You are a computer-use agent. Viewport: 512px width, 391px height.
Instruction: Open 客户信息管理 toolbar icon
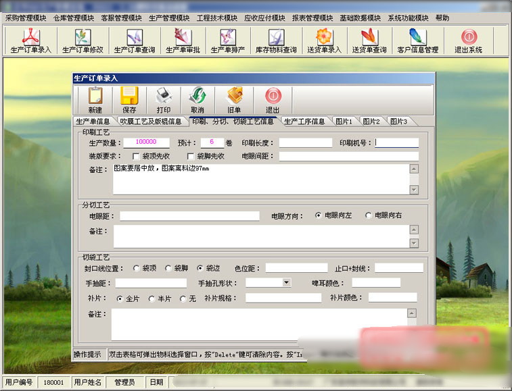pyautogui.click(x=417, y=41)
